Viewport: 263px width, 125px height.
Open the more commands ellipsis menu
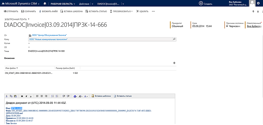click(153, 11)
